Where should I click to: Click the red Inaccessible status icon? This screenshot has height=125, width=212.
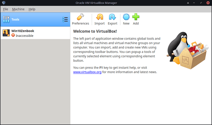coord(13,35)
